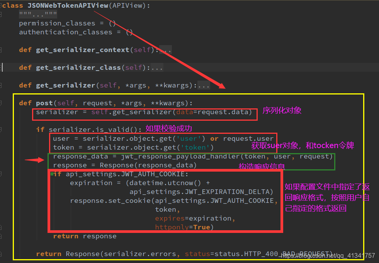Click api_settings.JWT_EXPIRATION_DELTA
The height and width of the screenshot is (263, 379).
(x=199, y=192)
